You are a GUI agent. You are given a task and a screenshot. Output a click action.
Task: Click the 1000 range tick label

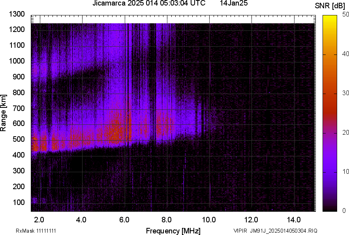(17, 61)
